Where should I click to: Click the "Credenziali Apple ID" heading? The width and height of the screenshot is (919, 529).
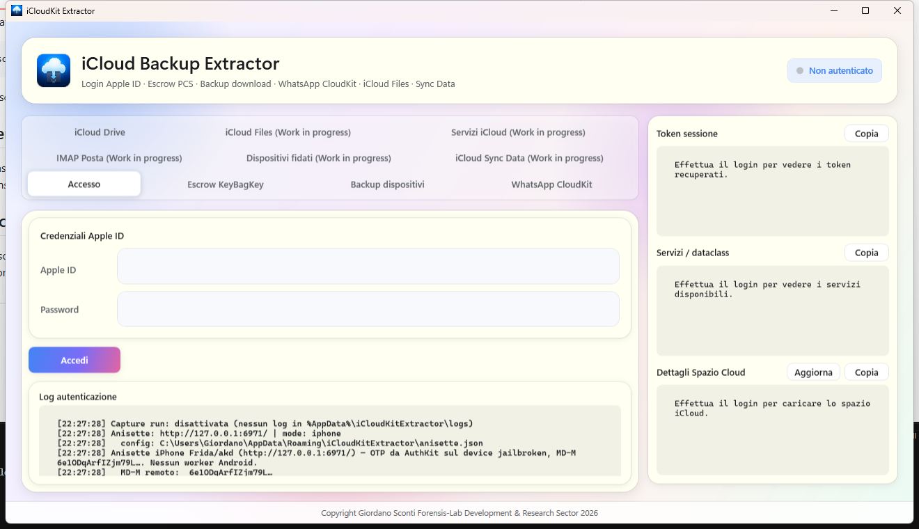[82, 236]
